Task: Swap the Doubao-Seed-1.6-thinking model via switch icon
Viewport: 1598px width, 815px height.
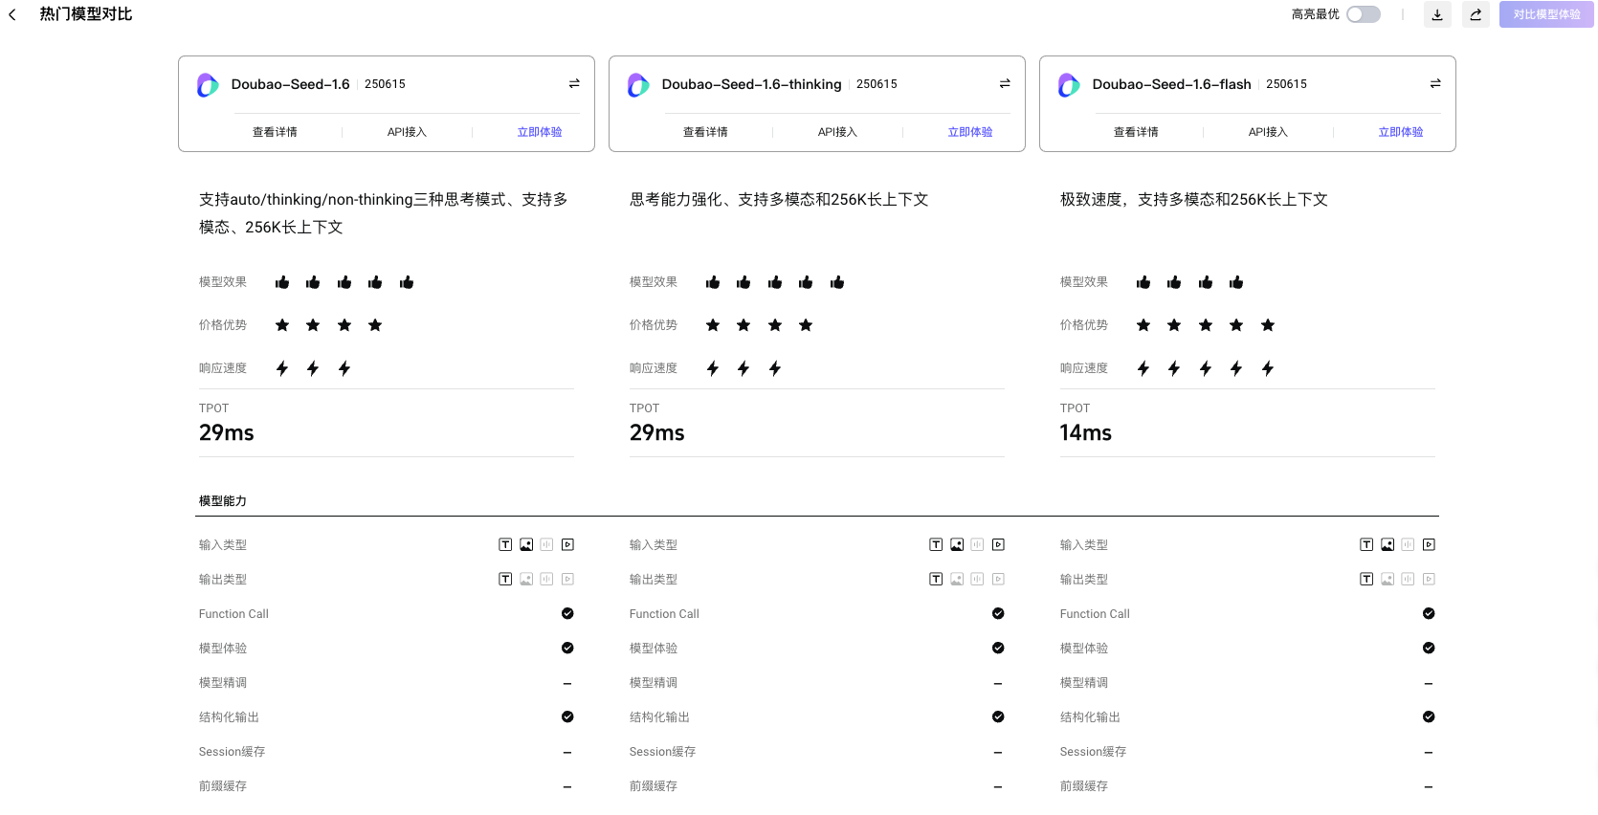Action: (1005, 84)
